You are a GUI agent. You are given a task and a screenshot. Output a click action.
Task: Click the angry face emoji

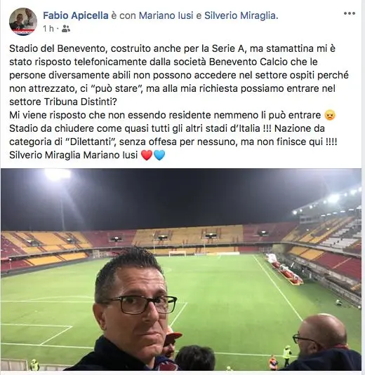point(330,115)
